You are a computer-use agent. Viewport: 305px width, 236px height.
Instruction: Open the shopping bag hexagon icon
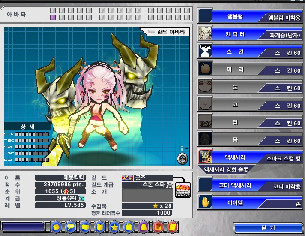129,227
